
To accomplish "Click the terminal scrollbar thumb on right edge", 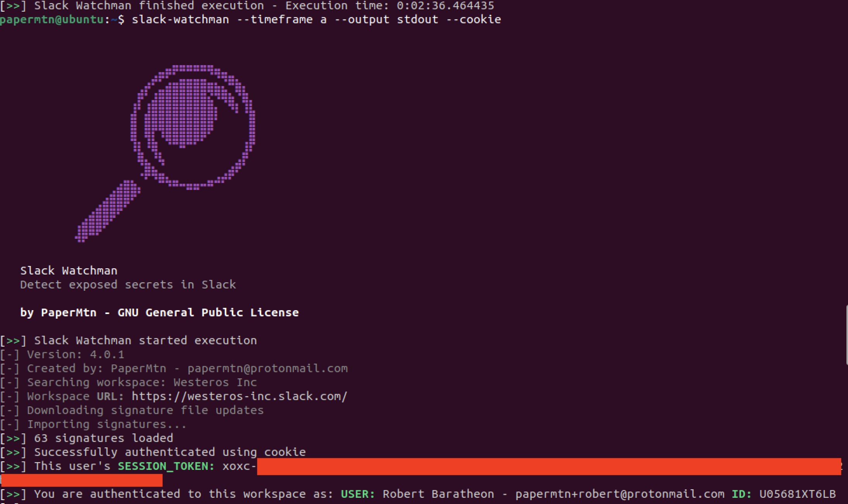I will click(x=846, y=335).
